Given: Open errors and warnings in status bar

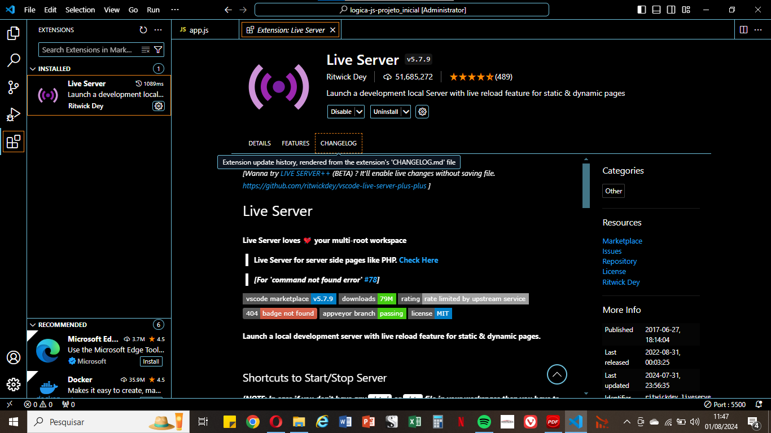Looking at the screenshot, I should tap(38, 404).
